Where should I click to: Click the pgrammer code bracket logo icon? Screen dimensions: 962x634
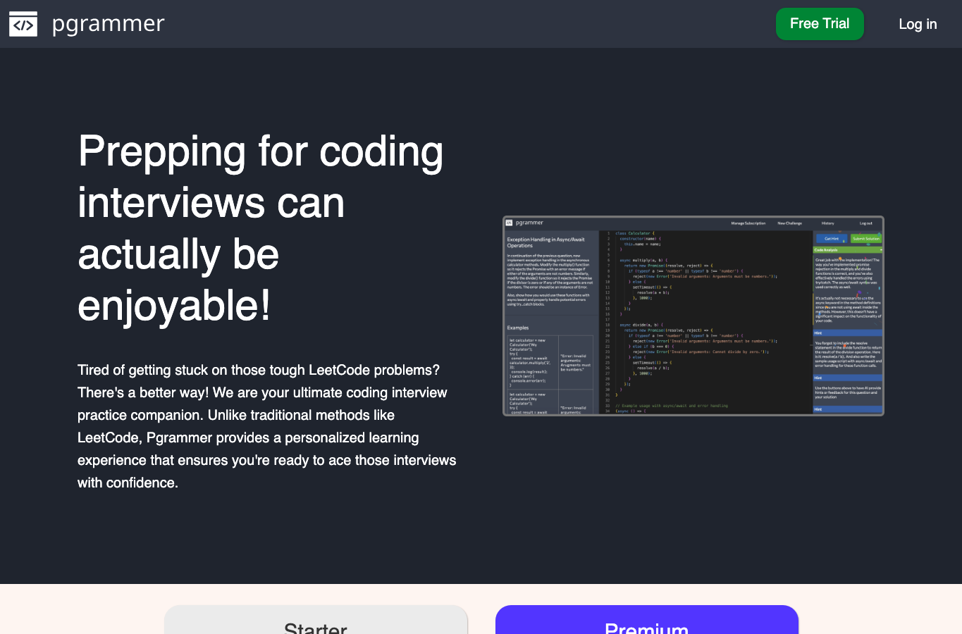(x=23, y=24)
